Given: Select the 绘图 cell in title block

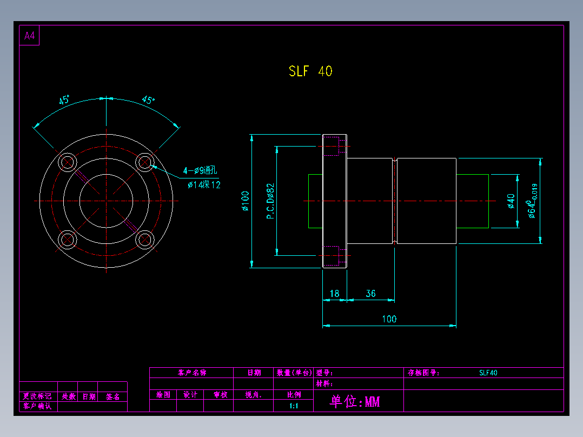Looking at the screenshot, I should 163,395.
